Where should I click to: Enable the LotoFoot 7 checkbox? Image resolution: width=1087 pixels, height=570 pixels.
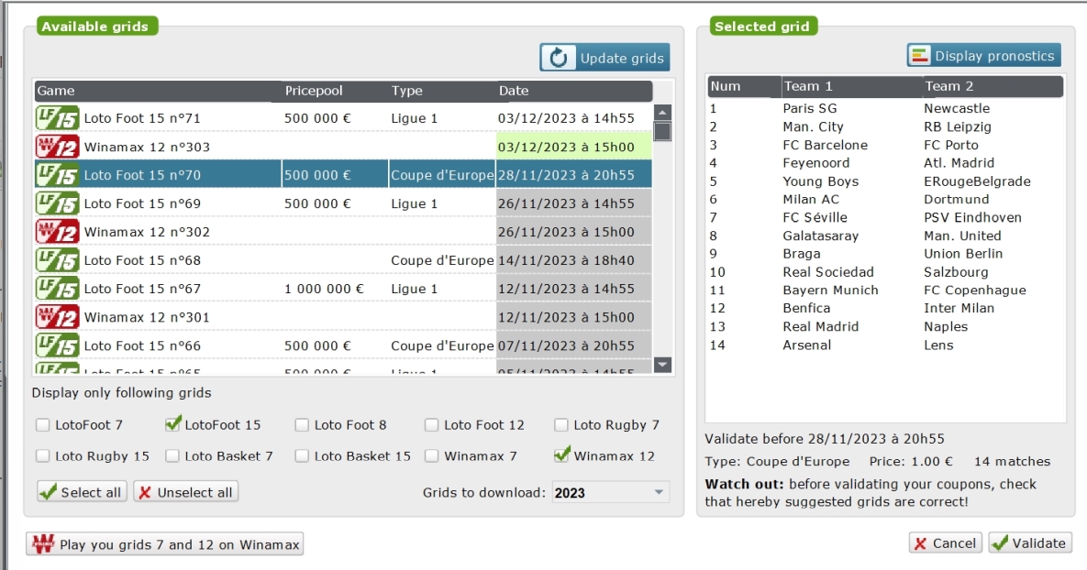tap(43, 424)
